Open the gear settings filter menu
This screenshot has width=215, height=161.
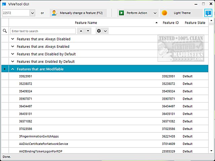(101, 31)
